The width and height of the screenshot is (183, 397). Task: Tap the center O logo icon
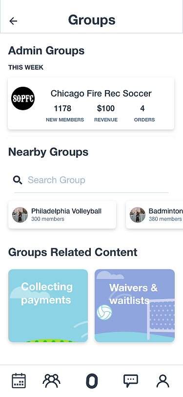click(x=92, y=381)
